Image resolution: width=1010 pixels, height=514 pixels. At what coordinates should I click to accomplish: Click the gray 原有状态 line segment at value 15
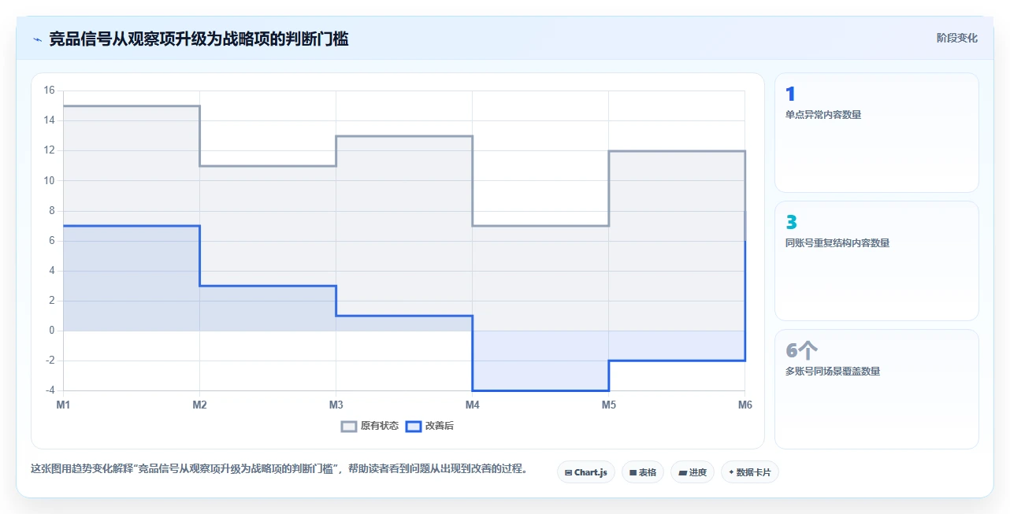pyautogui.click(x=132, y=105)
